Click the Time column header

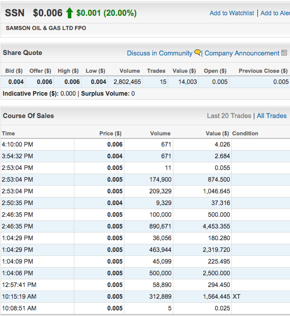pyautogui.click(x=8, y=133)
